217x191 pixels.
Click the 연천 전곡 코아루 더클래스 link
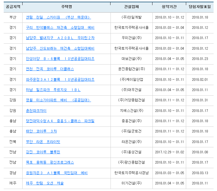pos(50,69)
